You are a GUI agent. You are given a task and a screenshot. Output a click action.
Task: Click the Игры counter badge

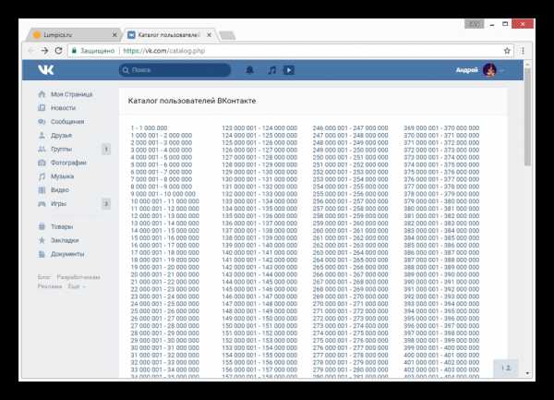(x=106, y=204)
